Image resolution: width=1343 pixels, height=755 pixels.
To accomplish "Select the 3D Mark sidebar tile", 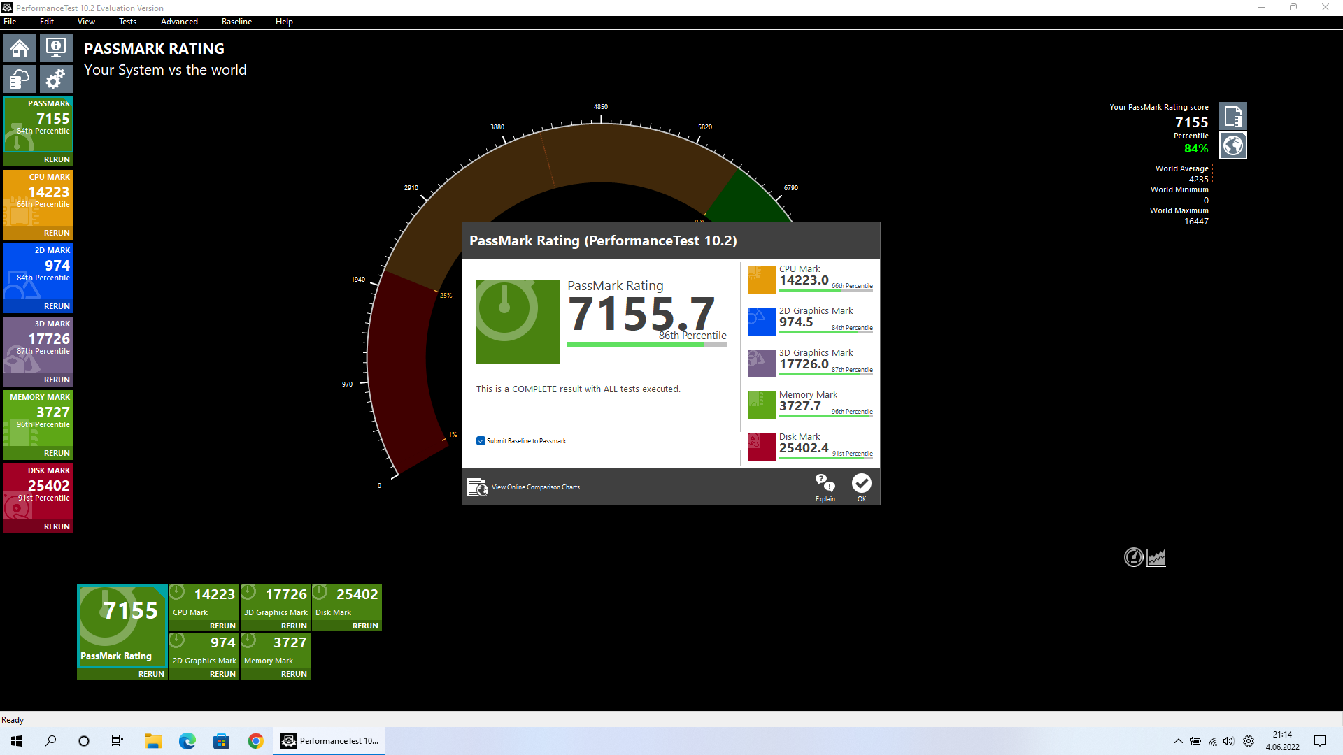I will tap(38, 344).
